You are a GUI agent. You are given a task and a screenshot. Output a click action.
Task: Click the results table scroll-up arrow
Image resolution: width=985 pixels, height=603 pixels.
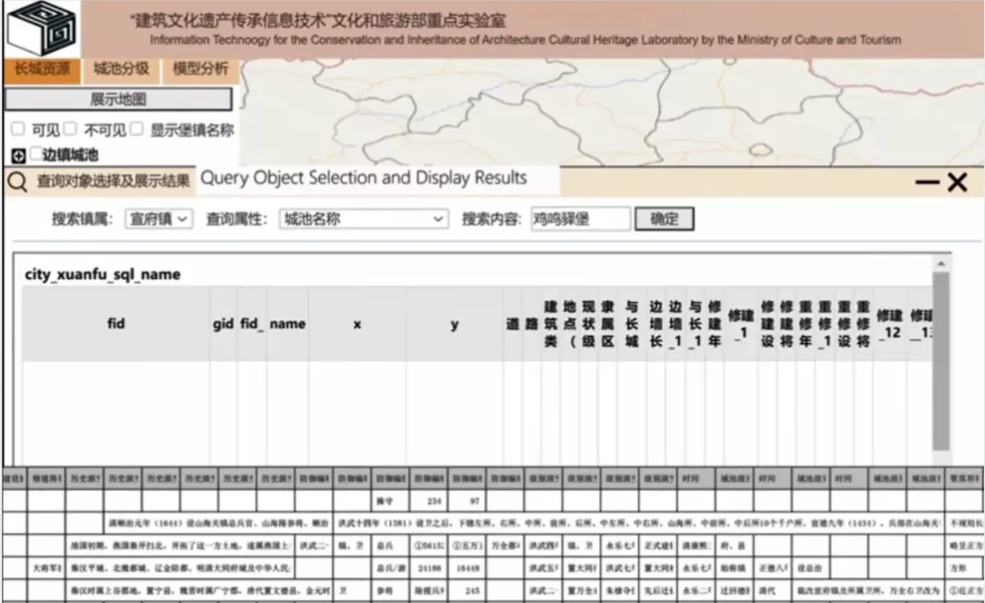click(x=940, y=263)
